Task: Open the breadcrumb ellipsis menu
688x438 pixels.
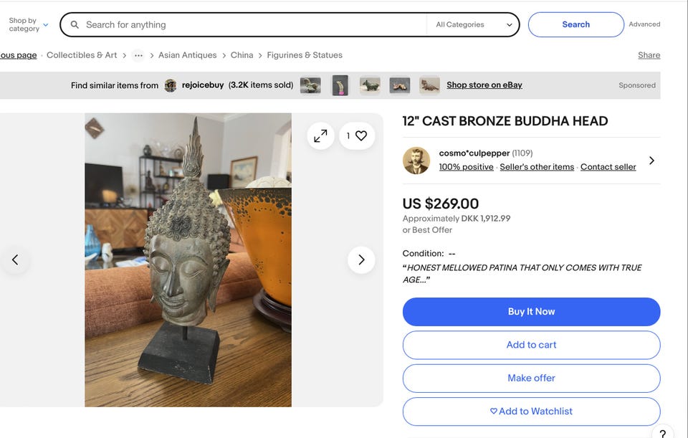Action: coord(138,55)
